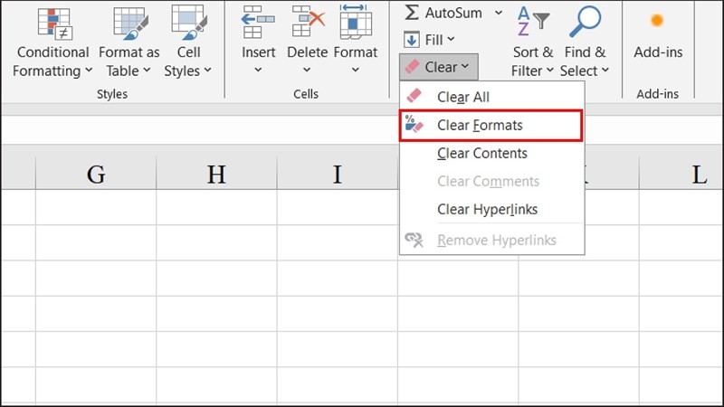This screenshot has width=724, height=407.
Task: Select column G header
Action: (x=96, y=174)
